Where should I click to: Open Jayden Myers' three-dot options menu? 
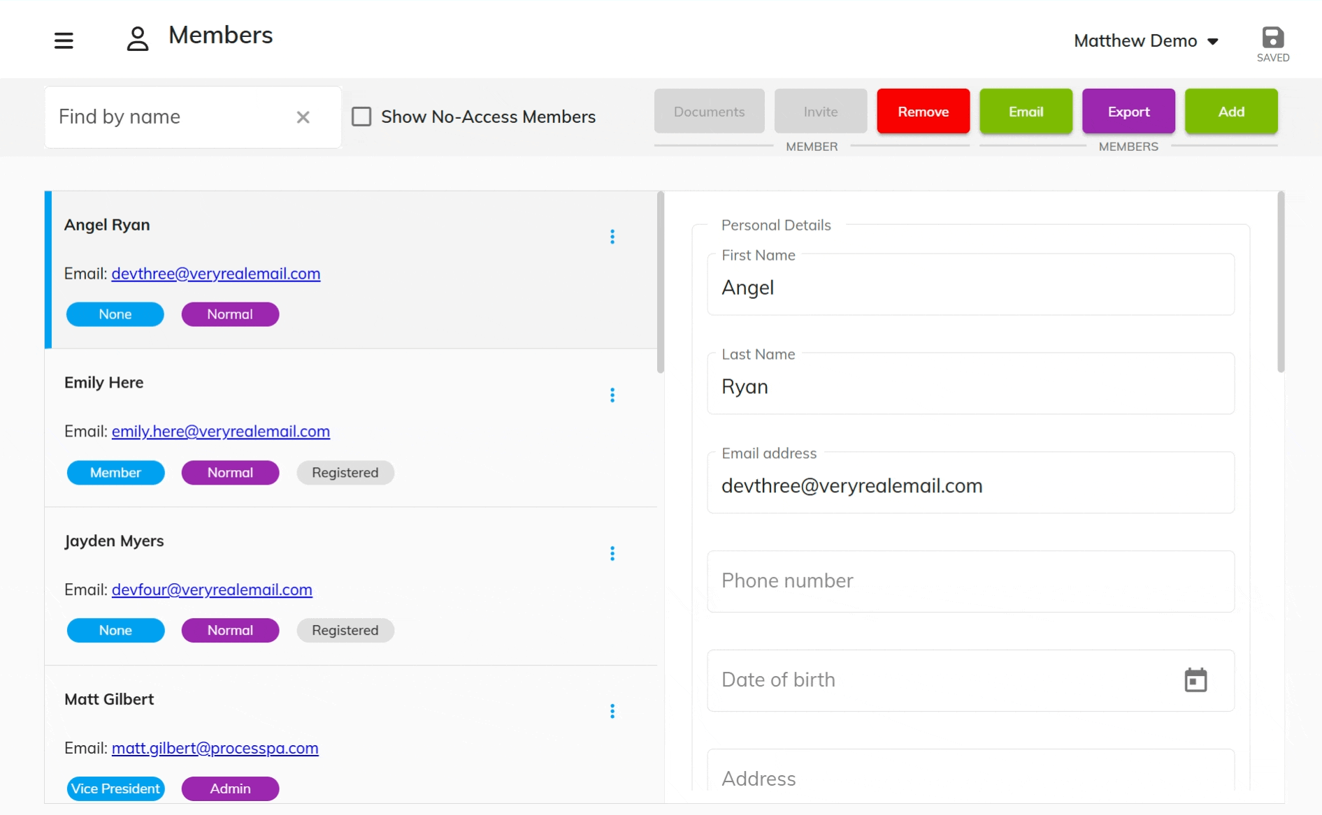click(x=612, y=554)
